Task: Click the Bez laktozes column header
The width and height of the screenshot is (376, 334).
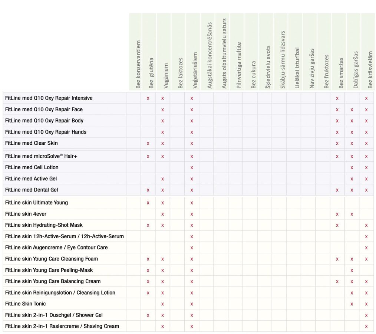Action: 180,73
